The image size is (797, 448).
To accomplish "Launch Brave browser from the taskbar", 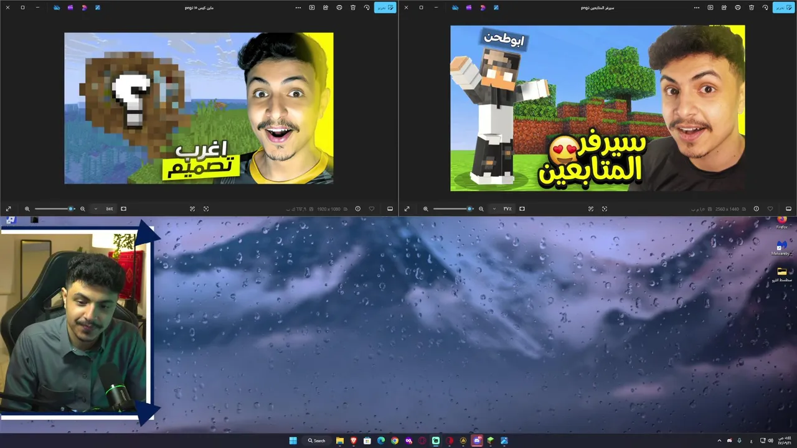I will point(354,441).
